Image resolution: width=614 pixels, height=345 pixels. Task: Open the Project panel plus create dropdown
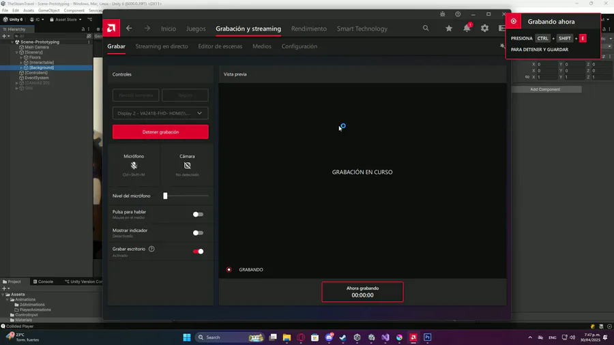tap(6, 288)
